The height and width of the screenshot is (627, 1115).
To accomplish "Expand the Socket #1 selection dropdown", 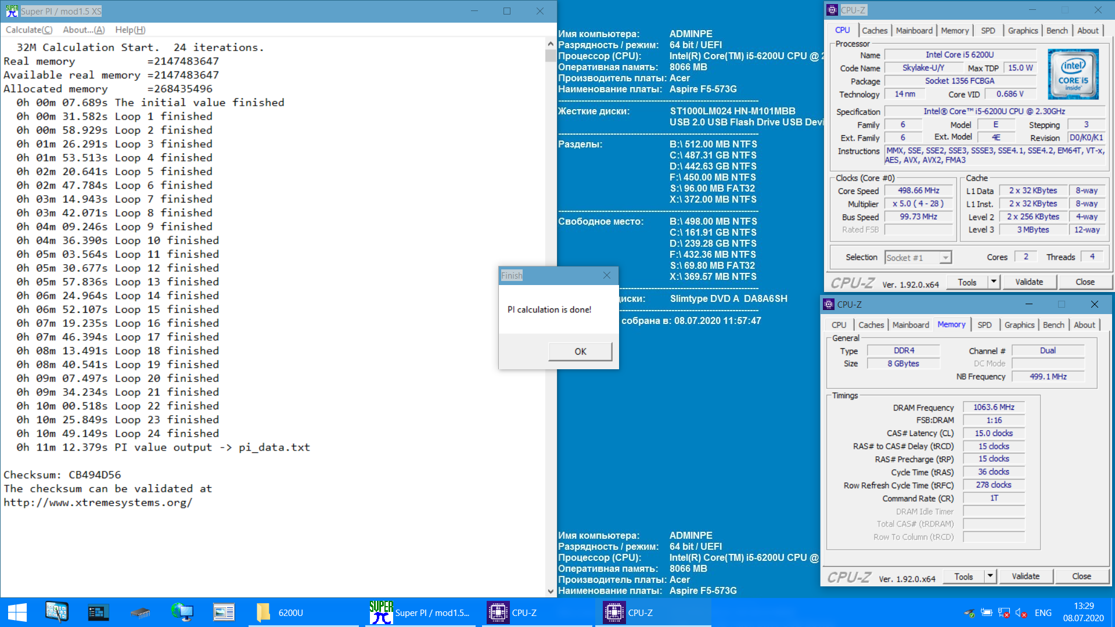I will [945, 258].
